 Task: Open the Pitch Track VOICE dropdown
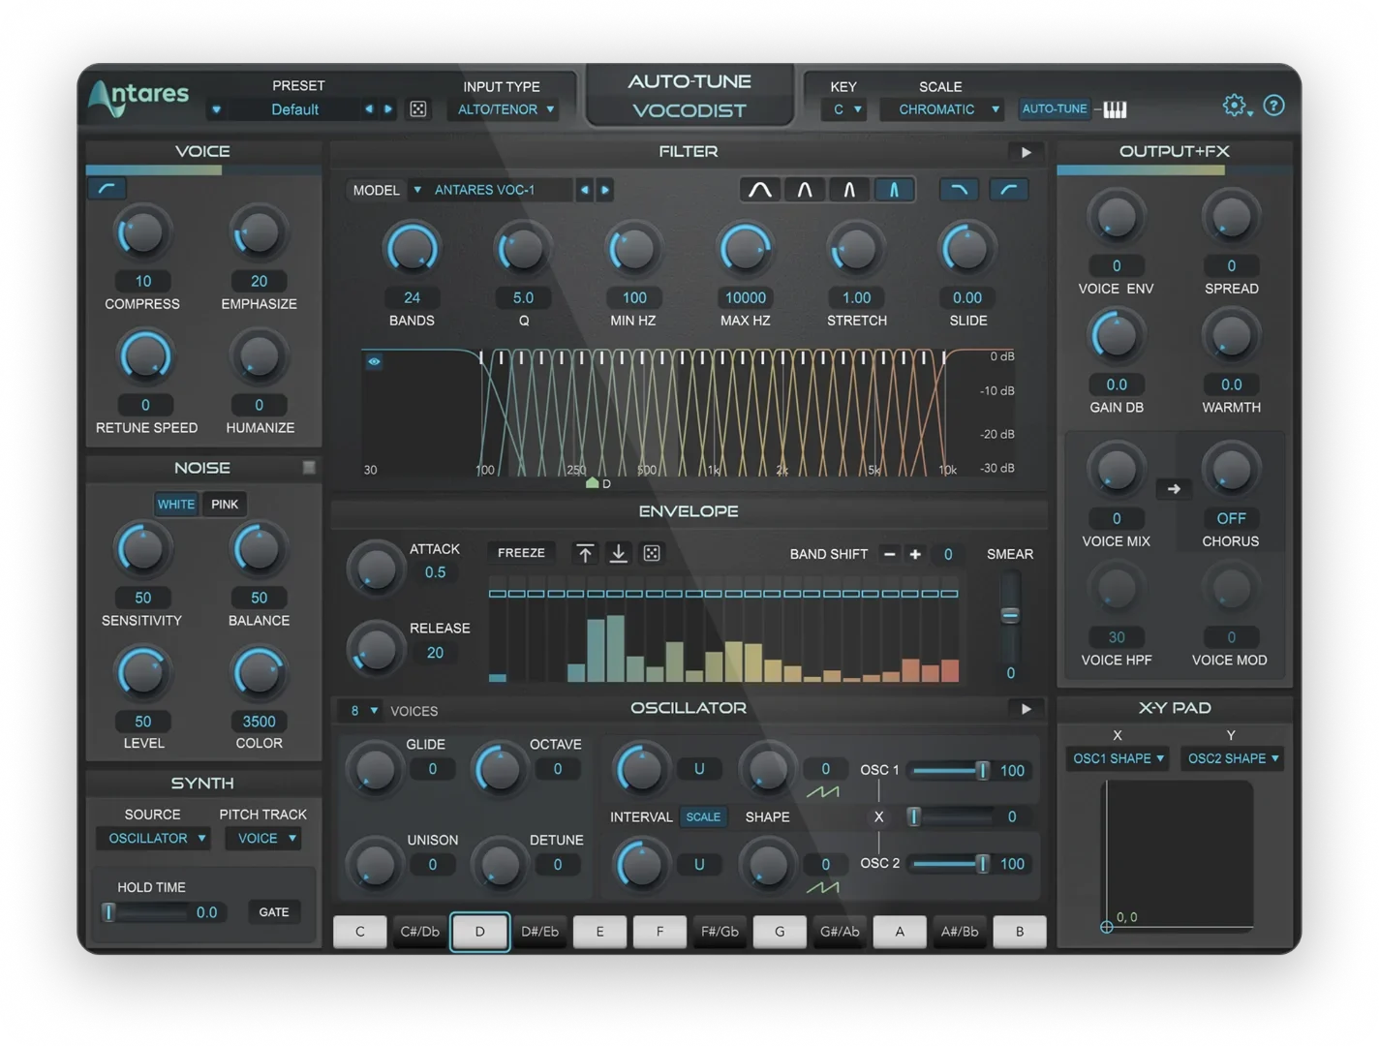[265, 839]
